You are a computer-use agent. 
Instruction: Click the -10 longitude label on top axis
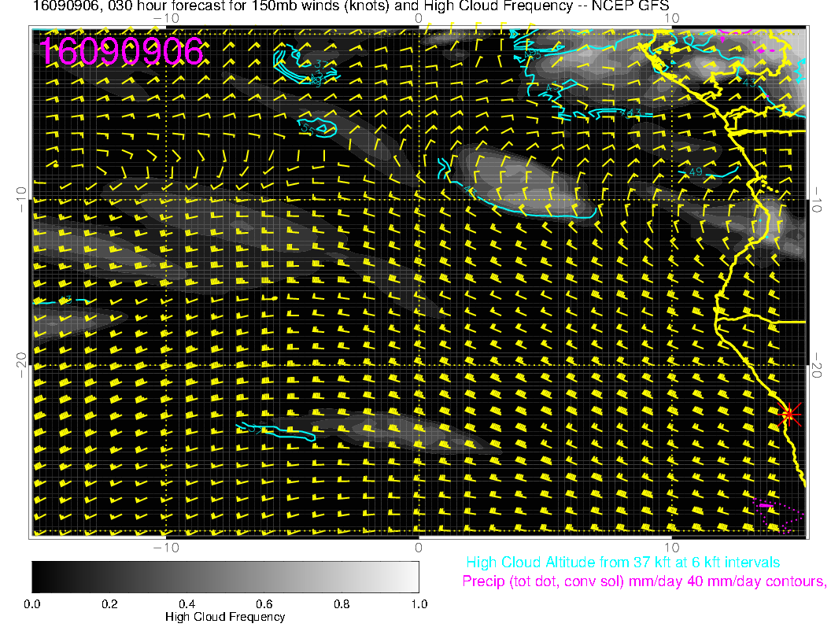[166, 19]
